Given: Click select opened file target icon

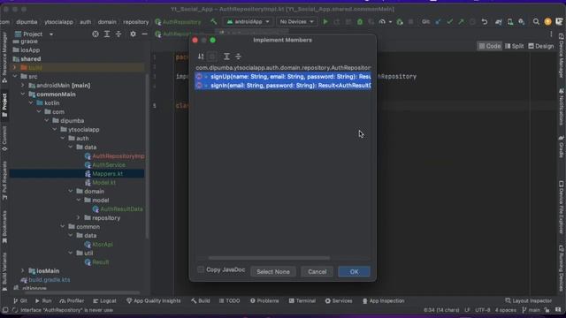Looking at the screenshot, I should 96,34.
